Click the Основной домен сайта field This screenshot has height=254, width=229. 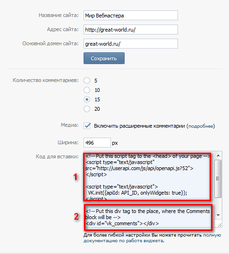[x=131, y=44]
